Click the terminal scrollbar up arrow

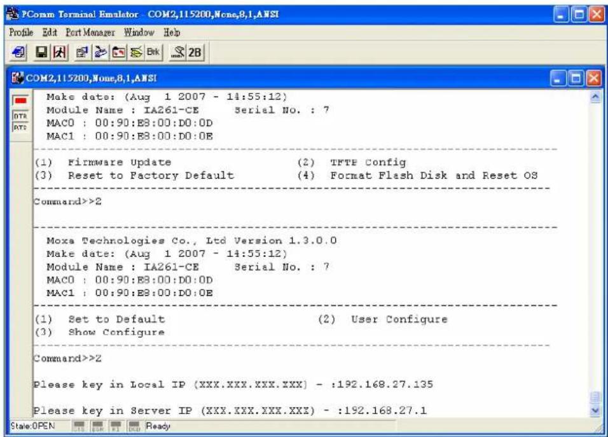[595, 97]
